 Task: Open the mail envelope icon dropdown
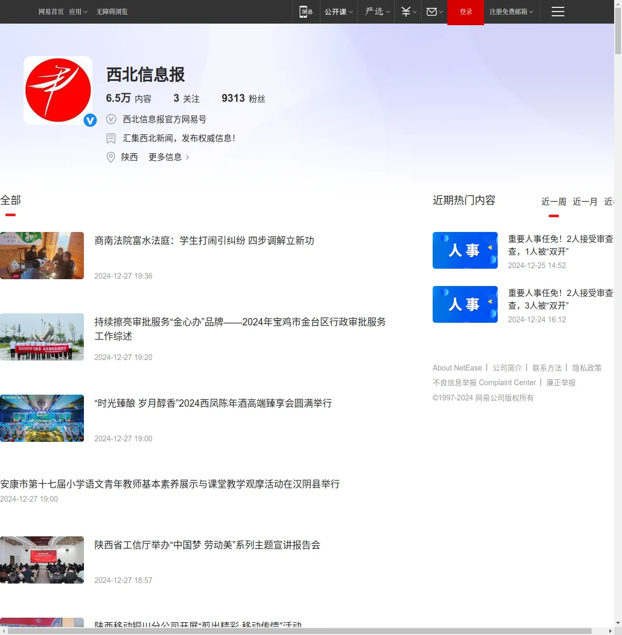click(435, 12)
